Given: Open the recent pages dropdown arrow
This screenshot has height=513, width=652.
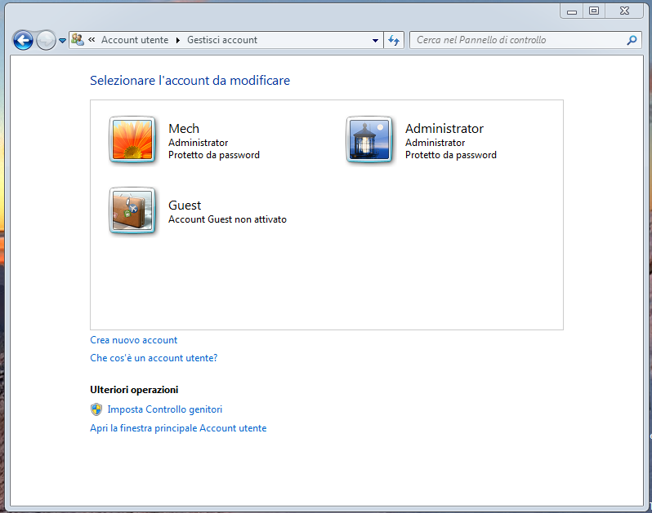Looking at the screenshot, I should point(62,41).
